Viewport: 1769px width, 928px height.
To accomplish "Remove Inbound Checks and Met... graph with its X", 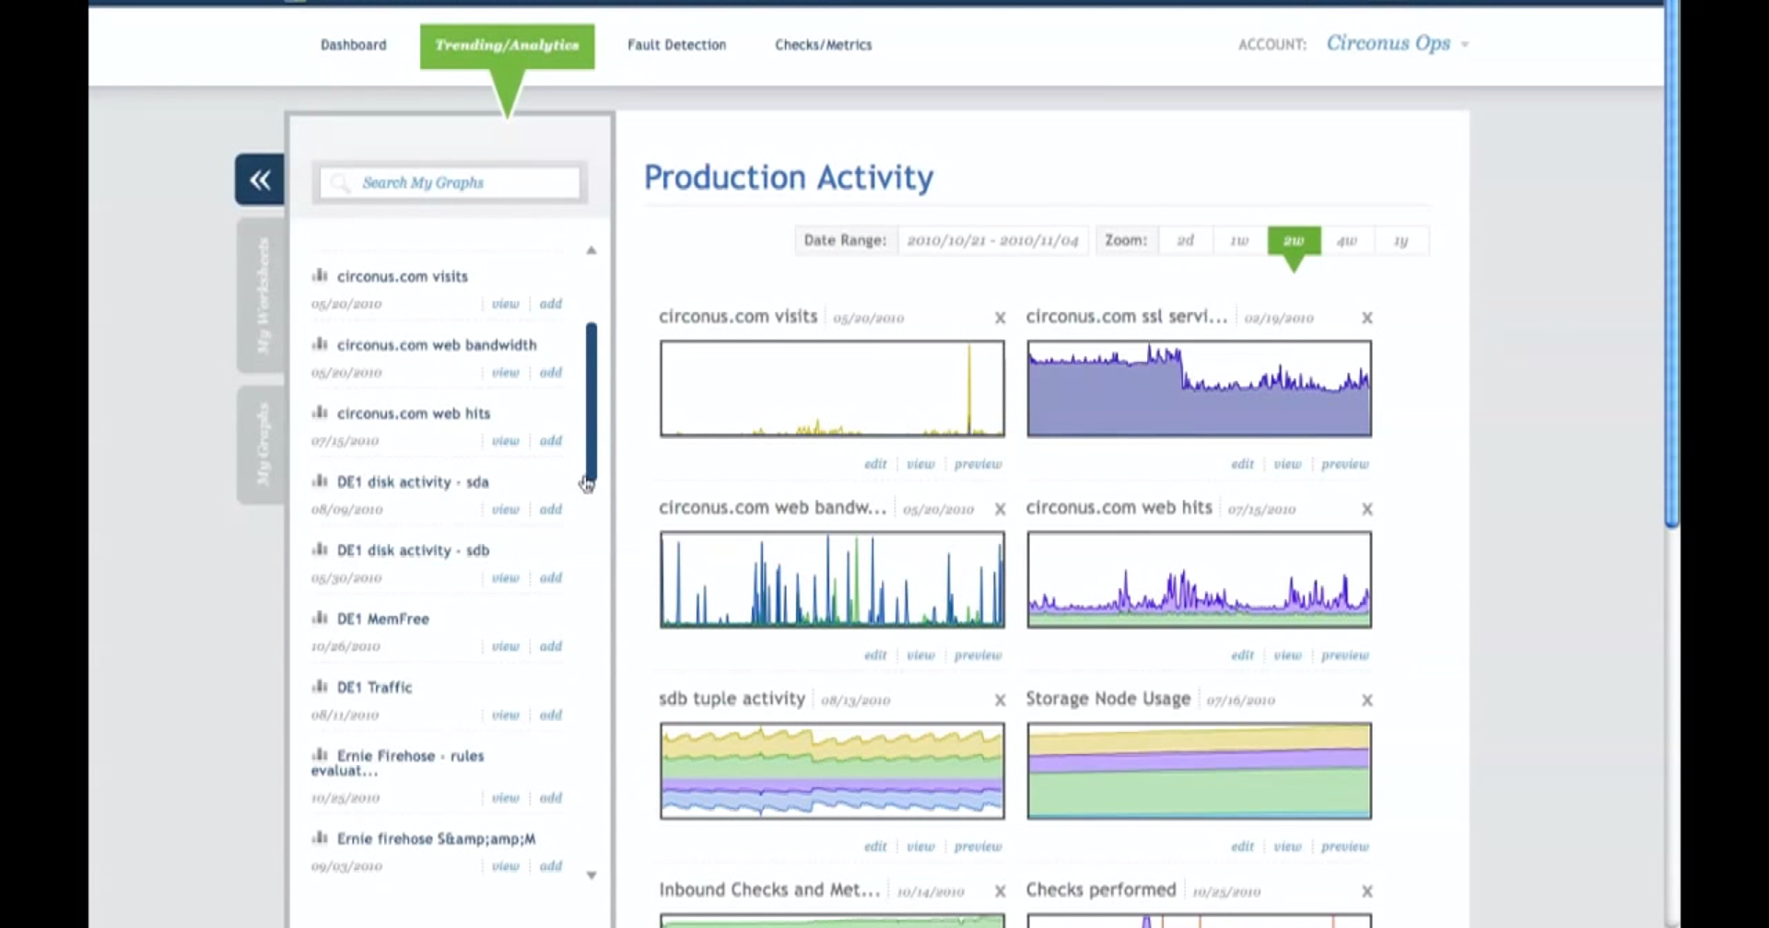I will pos(1000,891).
